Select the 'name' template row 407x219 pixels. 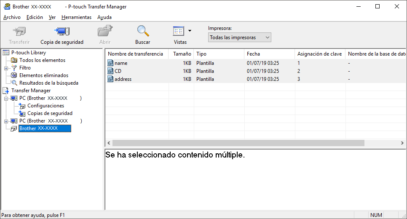(x=256, y=63)
